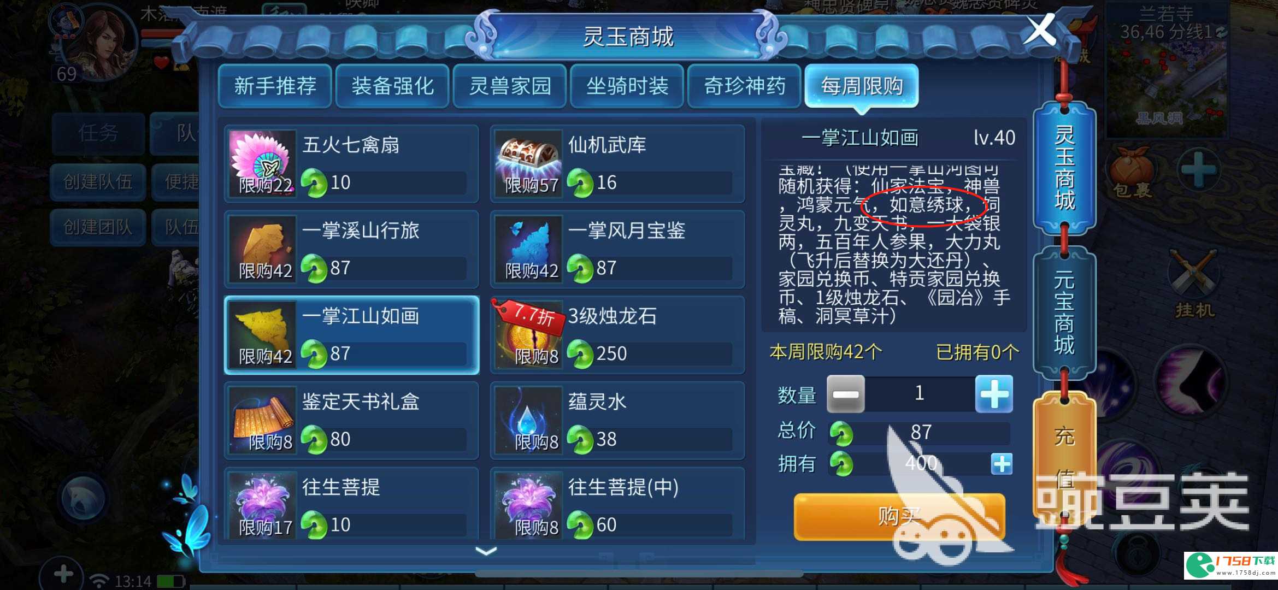Decrease purchase quantity with minus button
The image size is (1278, 590).
[x=845, y=394]
